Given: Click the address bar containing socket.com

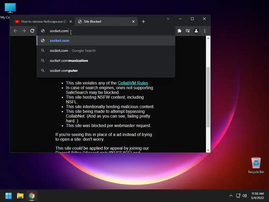Looking at the screenshot, I should [106, 31].
